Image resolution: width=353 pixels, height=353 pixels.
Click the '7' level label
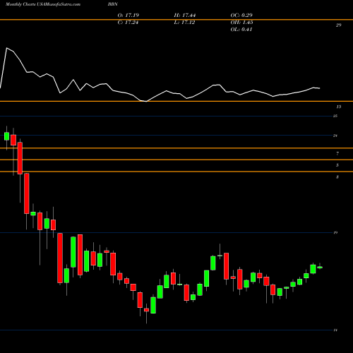pyautogui.click(x=337, y=154)
